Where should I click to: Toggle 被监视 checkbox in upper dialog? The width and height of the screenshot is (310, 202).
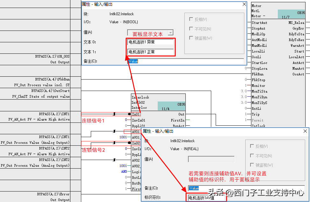191,38
